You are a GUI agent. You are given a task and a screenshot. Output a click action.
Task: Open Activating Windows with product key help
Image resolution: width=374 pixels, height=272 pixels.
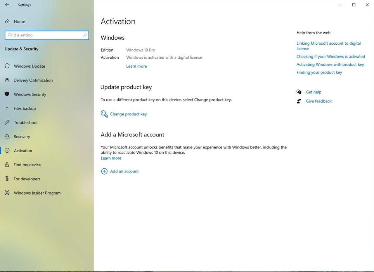click(330, 65)
